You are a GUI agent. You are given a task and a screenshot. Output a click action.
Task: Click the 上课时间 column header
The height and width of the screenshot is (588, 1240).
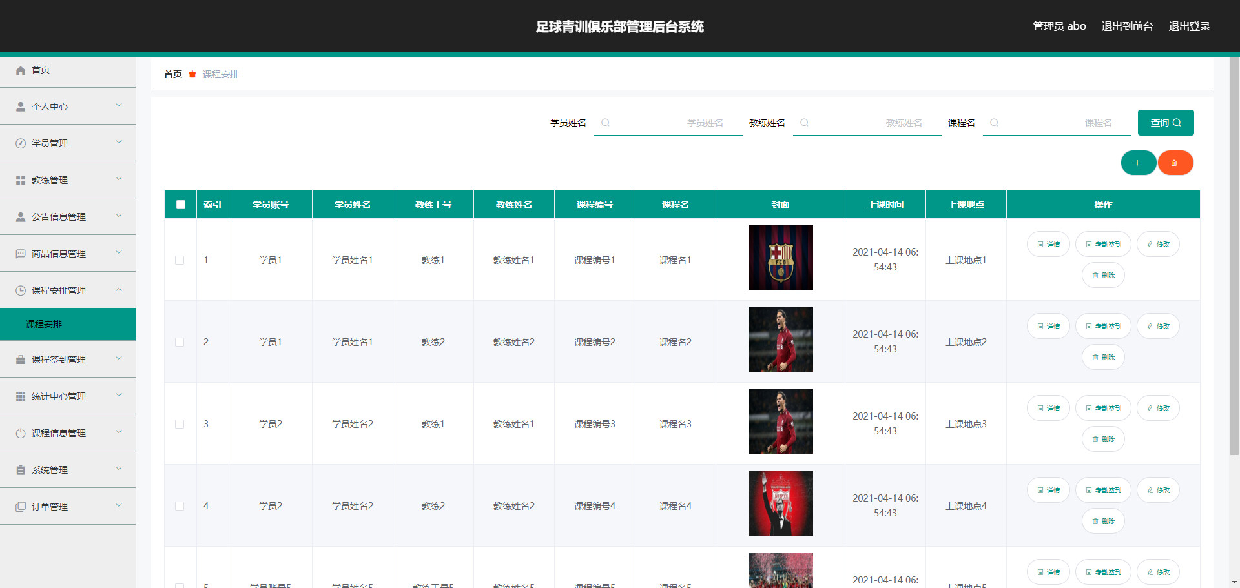(x=885, y=205)
